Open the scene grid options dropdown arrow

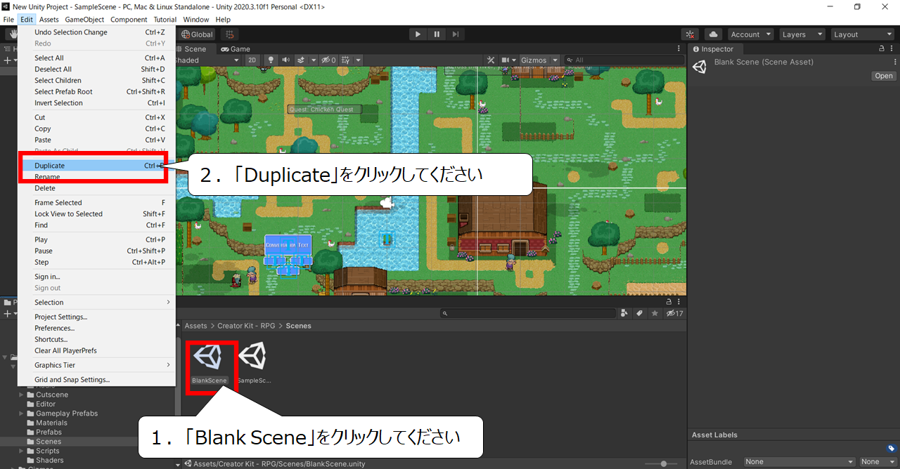358,60
